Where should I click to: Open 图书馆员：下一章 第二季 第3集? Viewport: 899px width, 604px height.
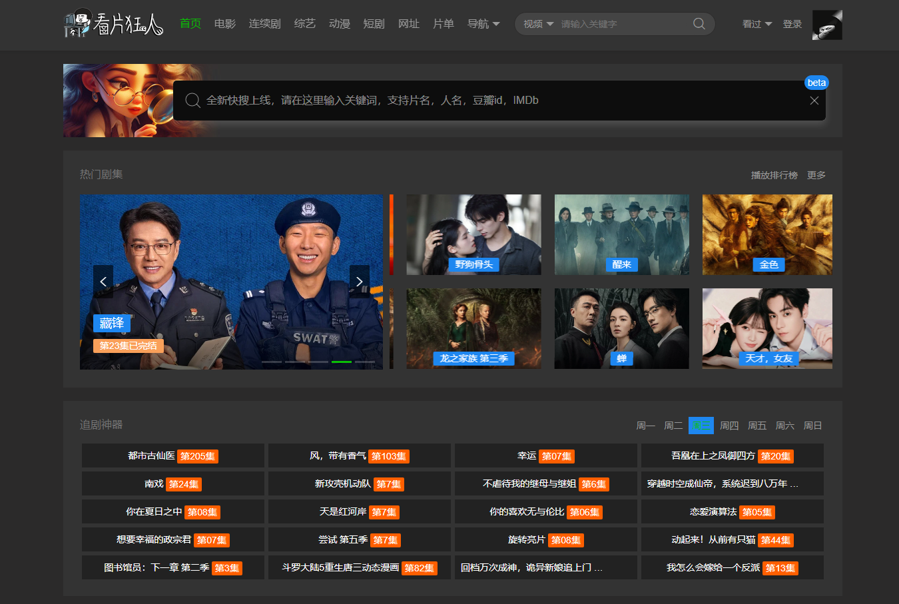[173, 568]
